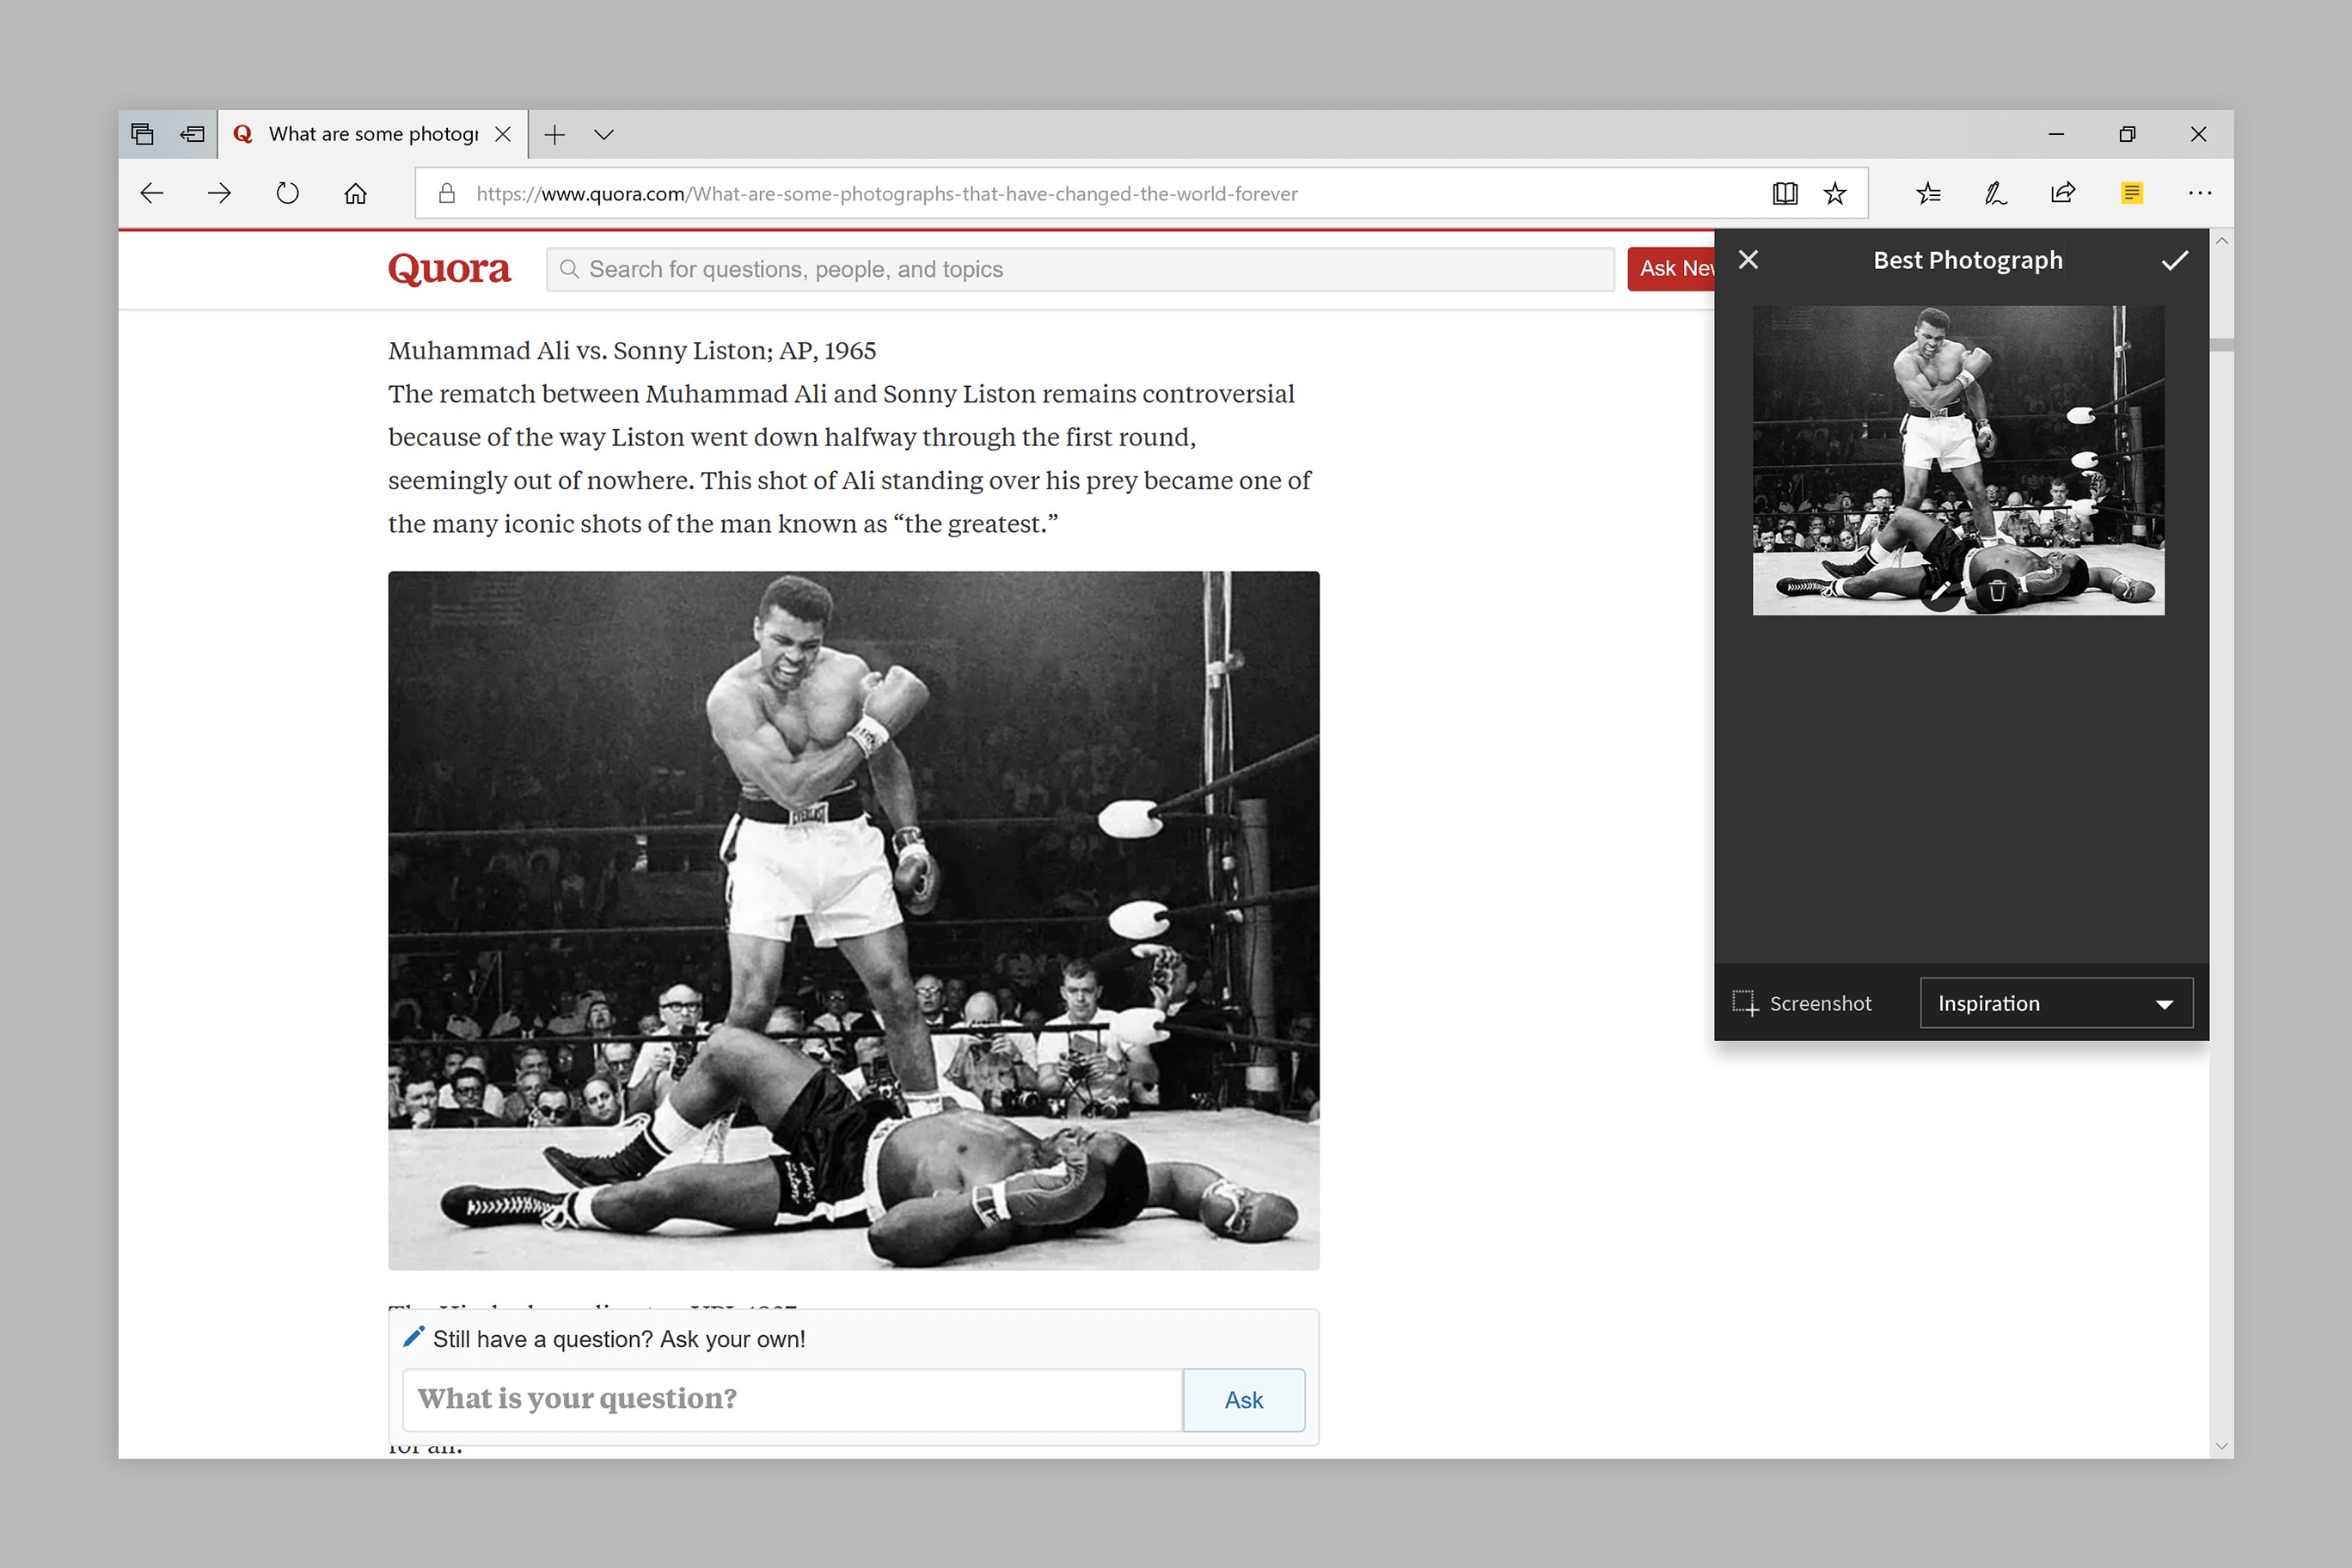Click the Screenshot capture button

(x=1802, y=1003)
